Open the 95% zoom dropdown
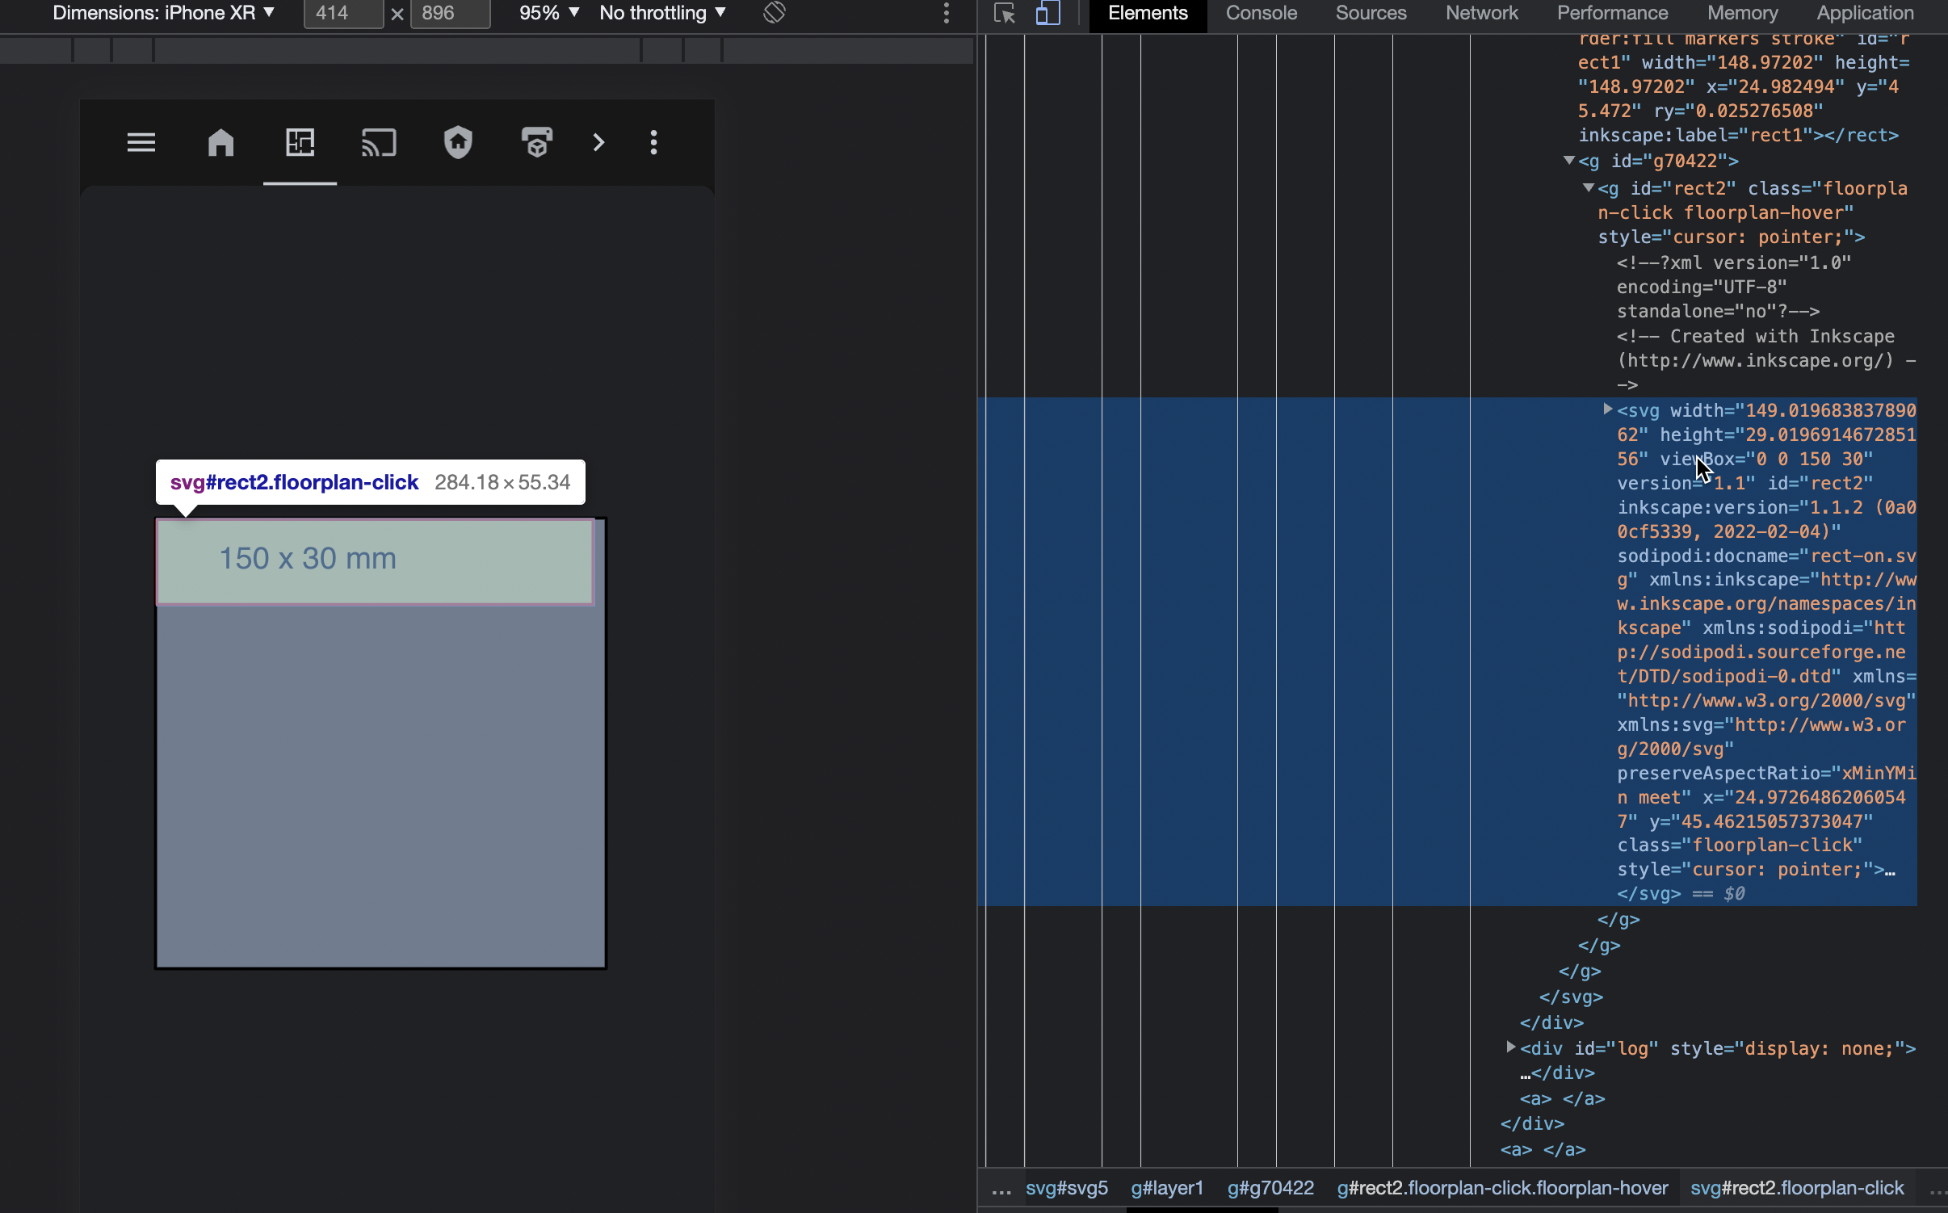Screen dimensions: 1948x1213 (549, 13)
